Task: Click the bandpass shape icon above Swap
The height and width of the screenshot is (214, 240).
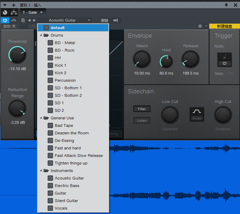Action: coord(197,111)
